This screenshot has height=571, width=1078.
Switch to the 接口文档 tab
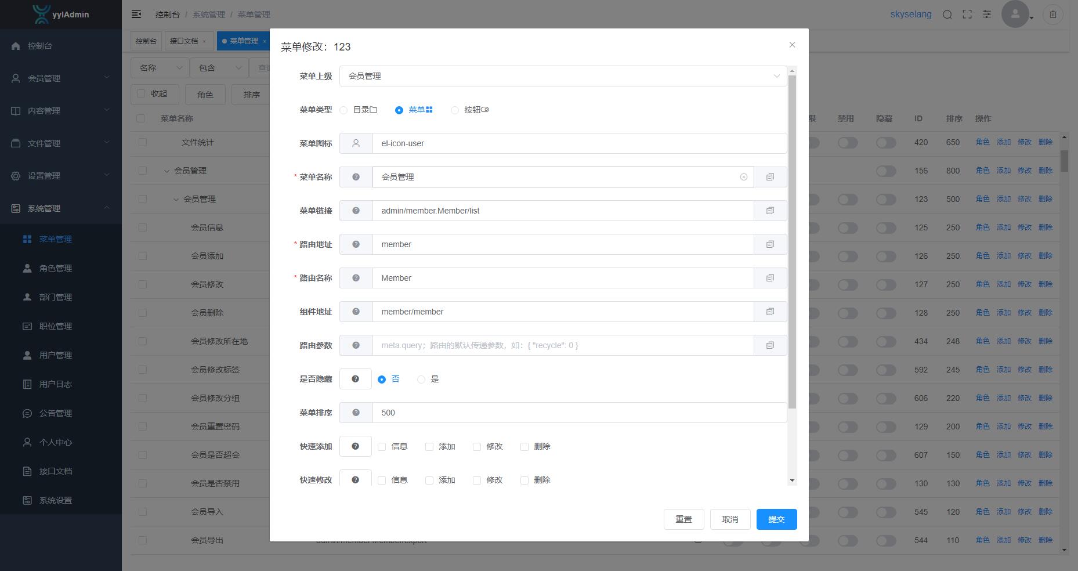[184, 41]
